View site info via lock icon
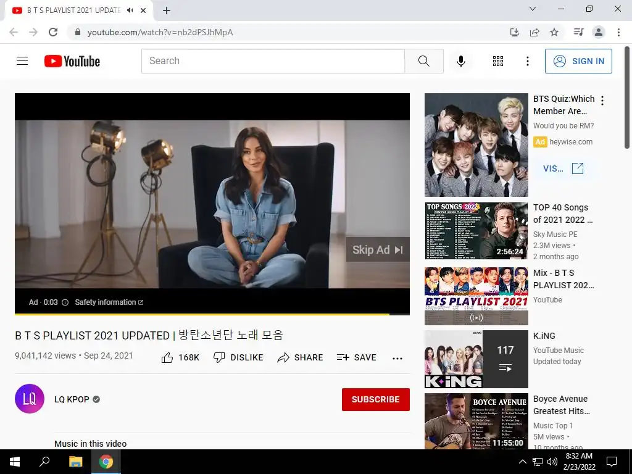This screenshot has height=474, width=632. point(78,32)
